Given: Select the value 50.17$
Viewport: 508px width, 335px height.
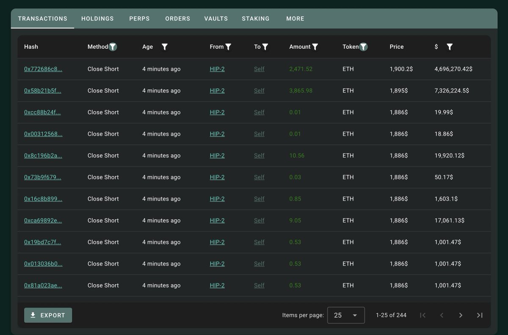Looking at the screenshot, I should pos(443,177).
